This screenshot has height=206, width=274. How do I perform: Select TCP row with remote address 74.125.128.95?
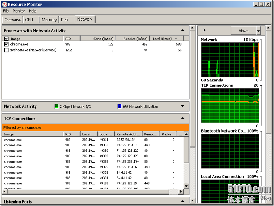click(93, 183)
